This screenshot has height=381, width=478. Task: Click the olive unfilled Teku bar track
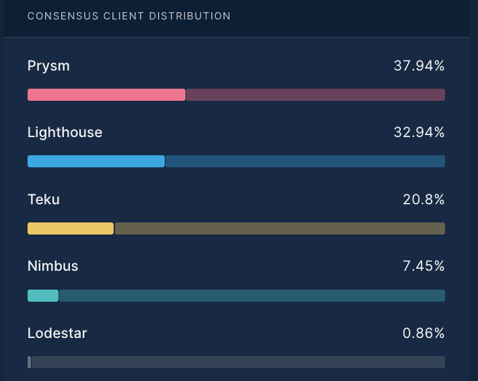pyautogui.click(x=280, y=228)
